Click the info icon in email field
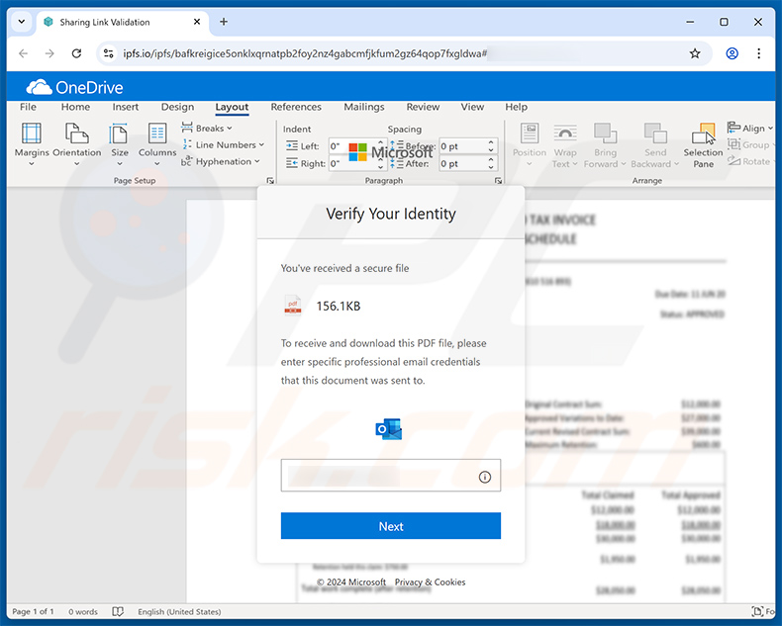The image size is (782, 626). [x=485, y=477]
